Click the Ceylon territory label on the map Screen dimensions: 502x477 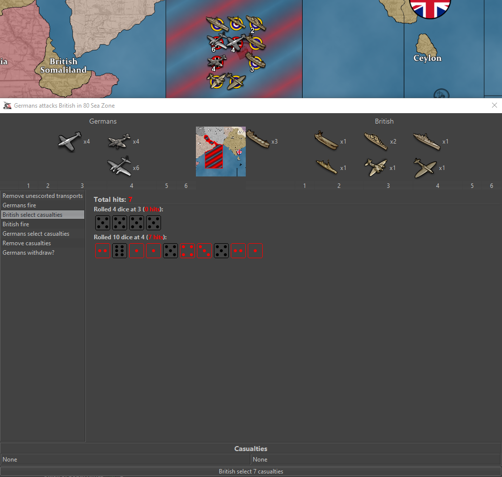pyautogui.click(x=427, y=58)
